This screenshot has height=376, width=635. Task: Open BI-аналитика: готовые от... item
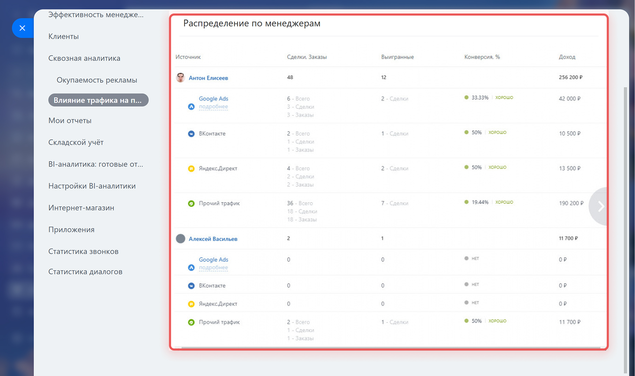coord(96,164)
